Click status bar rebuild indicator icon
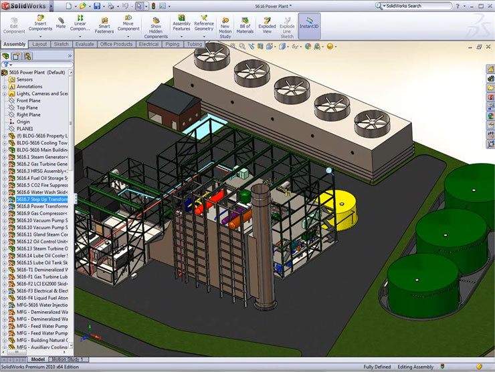The image size is (495, 372). [x=442, y=367]
